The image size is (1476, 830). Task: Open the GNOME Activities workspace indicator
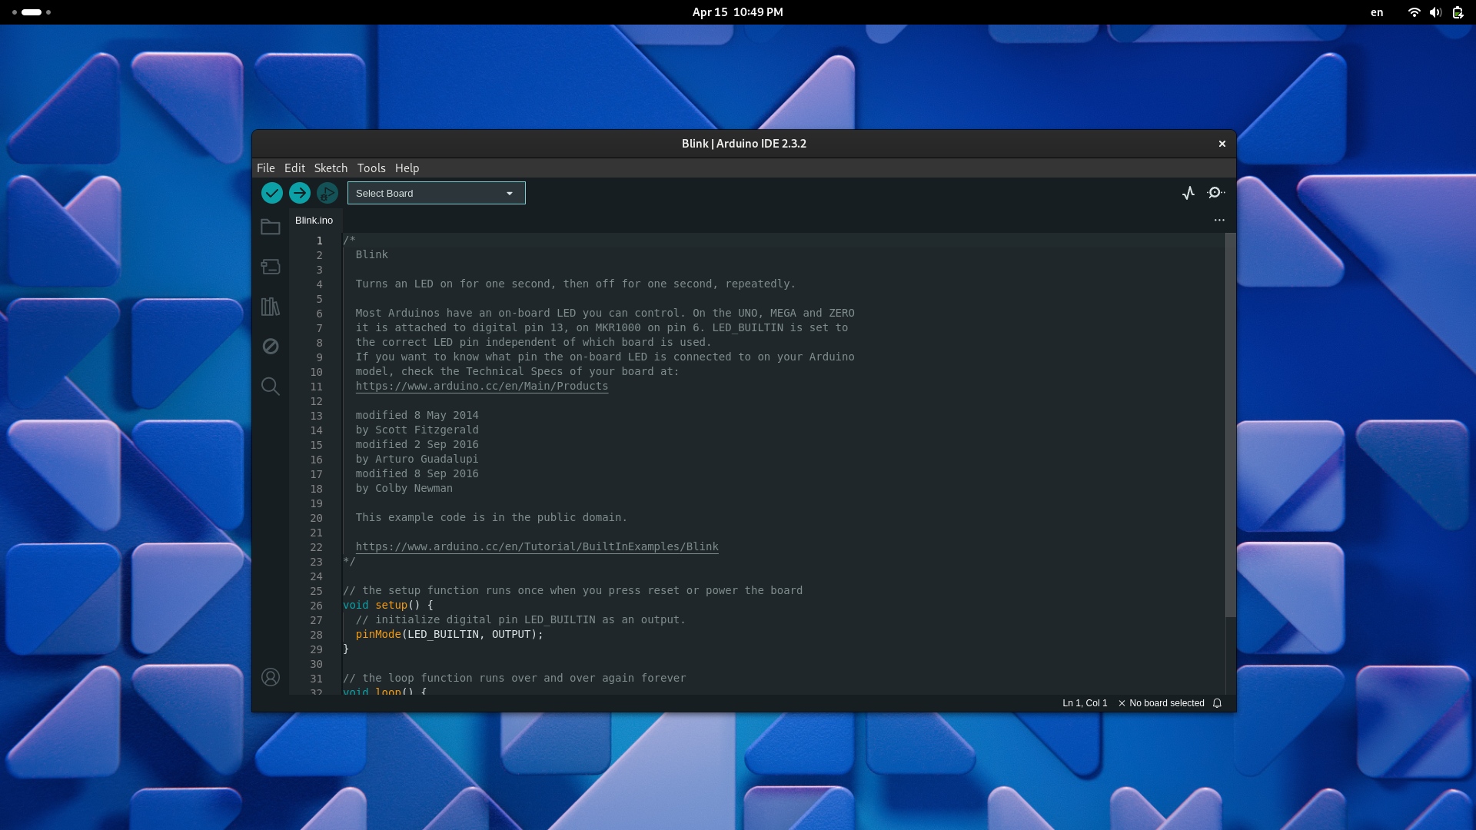[x=32, y=12]
